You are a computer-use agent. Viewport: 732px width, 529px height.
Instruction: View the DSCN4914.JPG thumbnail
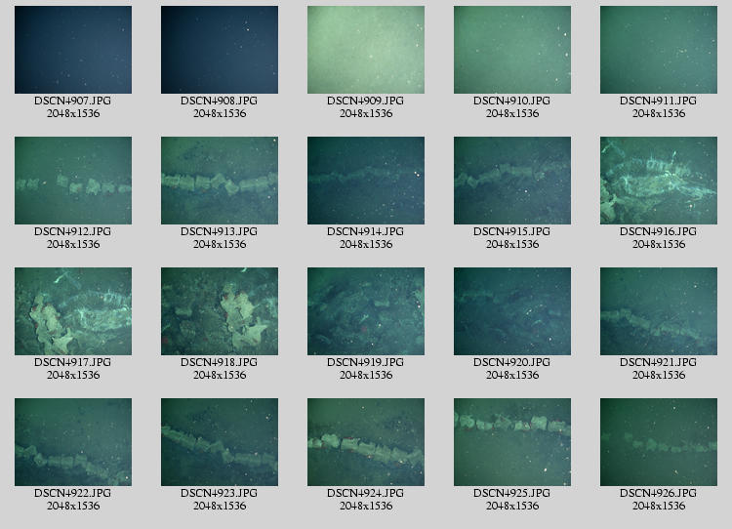(366, 181)
